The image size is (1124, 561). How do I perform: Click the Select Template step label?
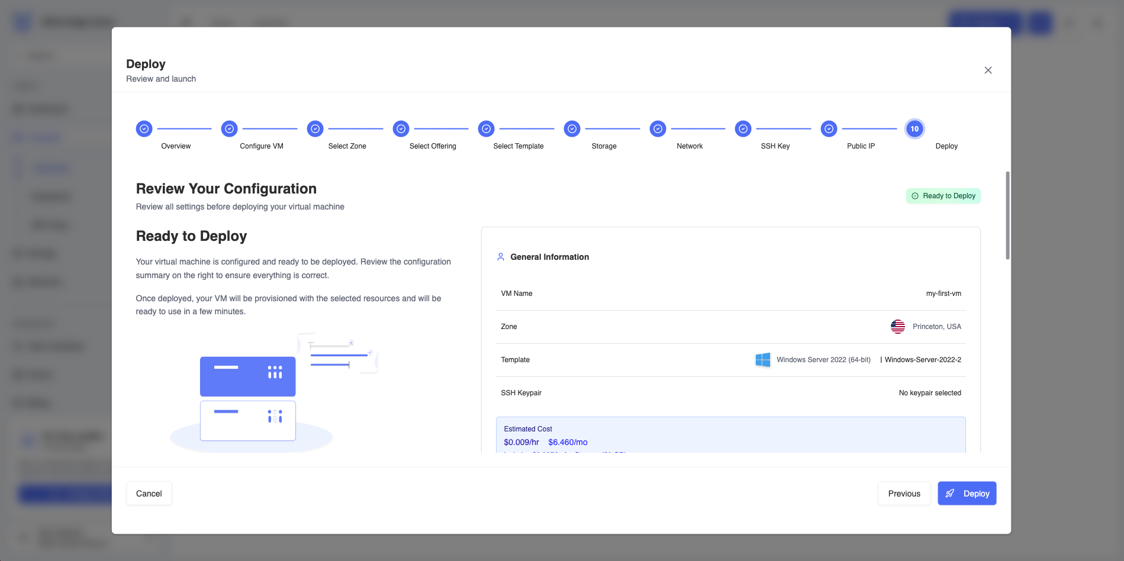point(518,146)
